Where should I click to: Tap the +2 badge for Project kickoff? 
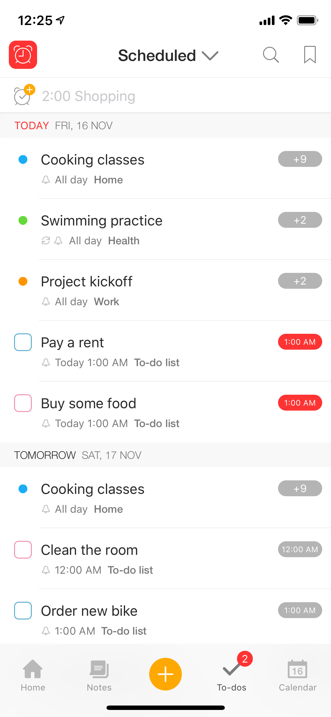point(300,281)
